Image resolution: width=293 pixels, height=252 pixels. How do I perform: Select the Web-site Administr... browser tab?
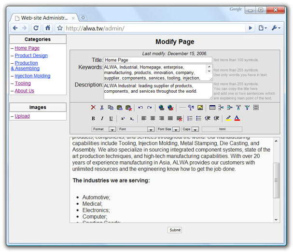coord(44,18)
